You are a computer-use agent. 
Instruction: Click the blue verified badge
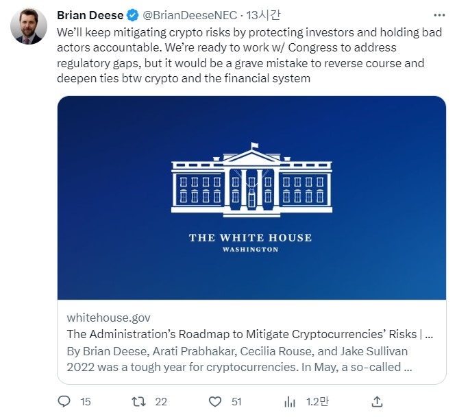coord(133,16)
